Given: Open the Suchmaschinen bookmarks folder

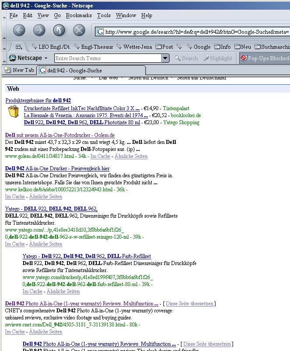Looking at the screenshot, I should pos(272,47).
